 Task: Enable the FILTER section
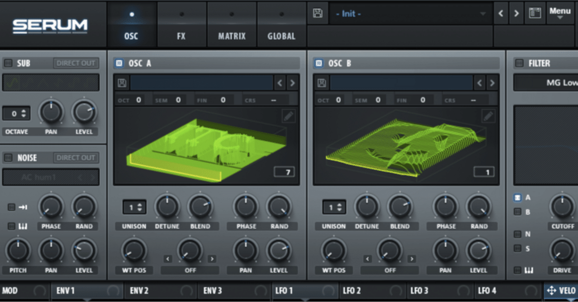[519, 63]
